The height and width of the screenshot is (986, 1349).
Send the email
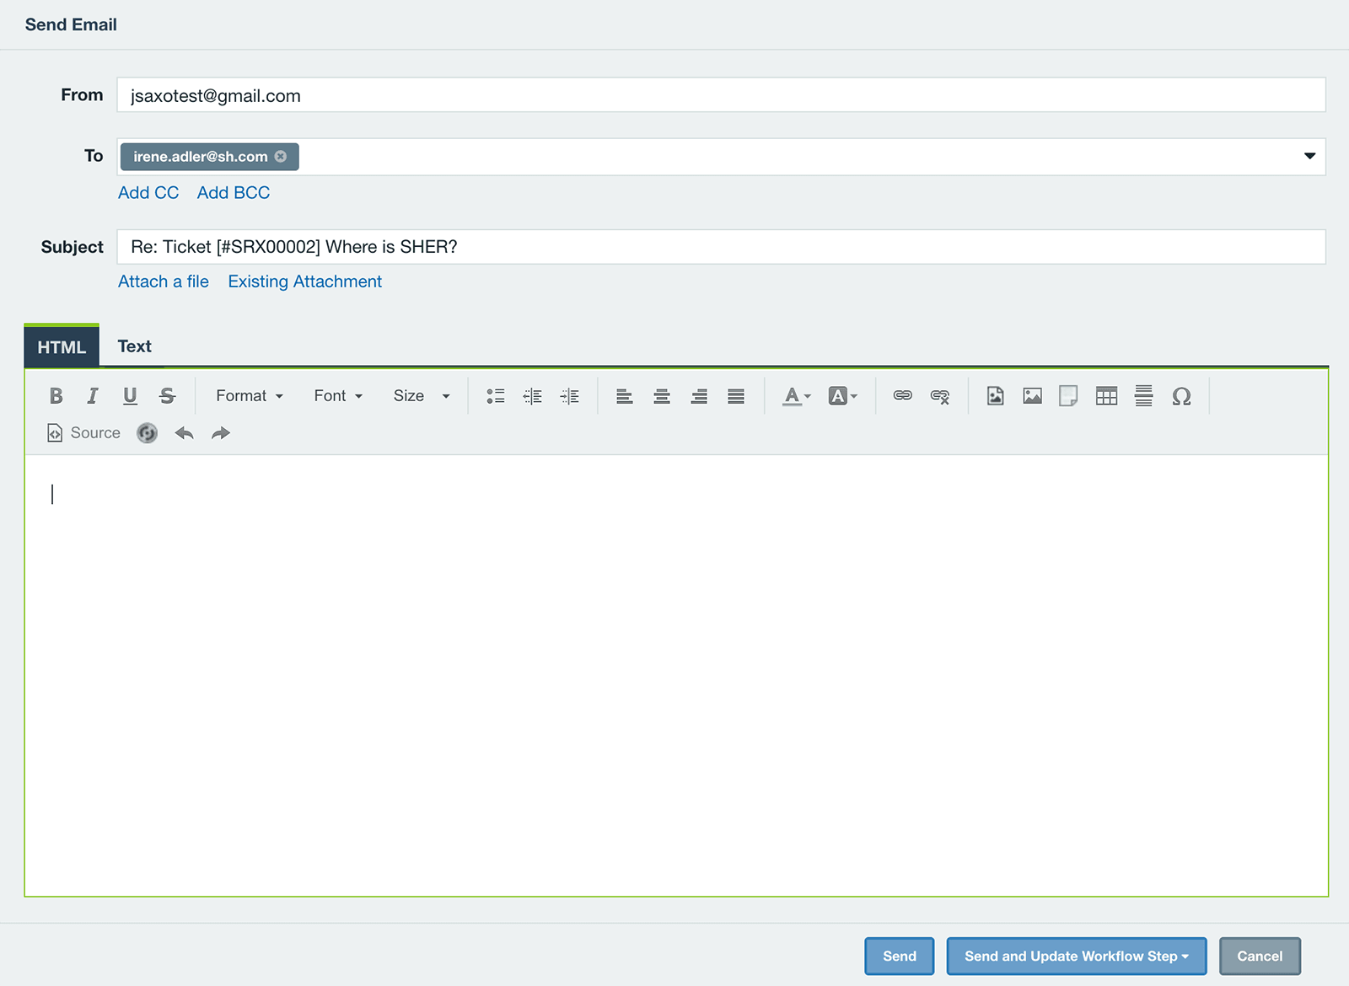[x=900, y=957]
